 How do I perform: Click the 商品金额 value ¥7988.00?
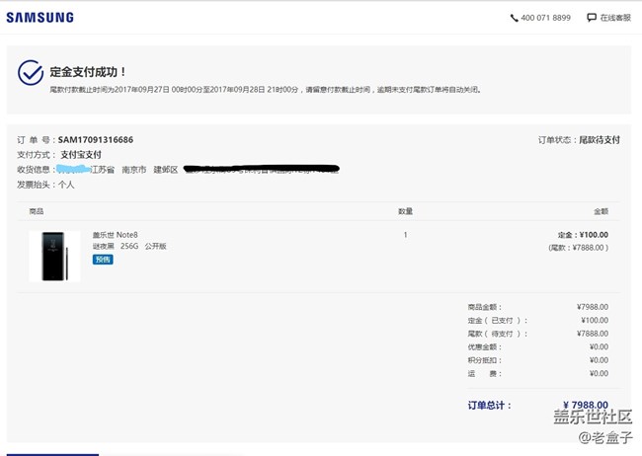pyautogui.click(x=593, y=307)
